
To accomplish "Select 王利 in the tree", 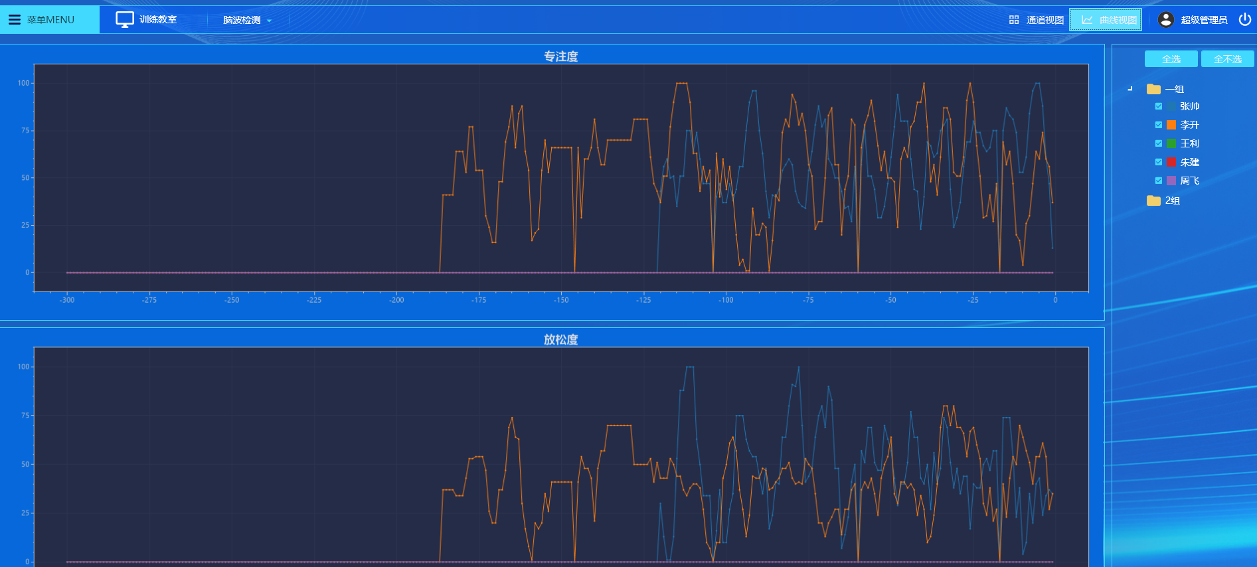I will point(1189,143).
